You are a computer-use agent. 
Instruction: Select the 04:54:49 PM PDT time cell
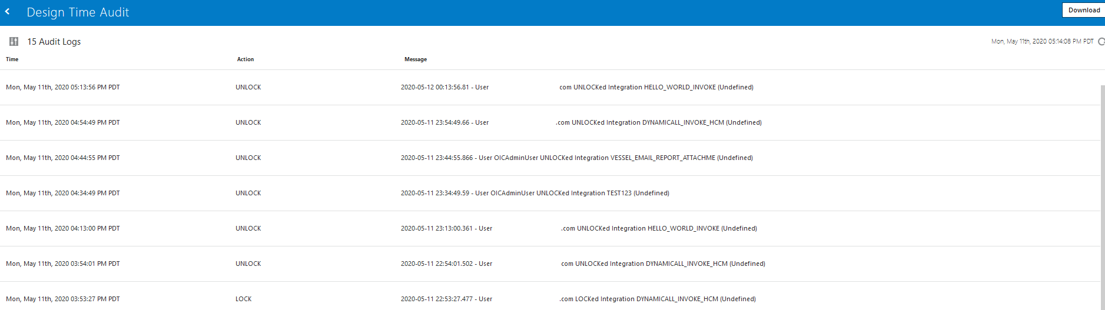pos(63,122)
